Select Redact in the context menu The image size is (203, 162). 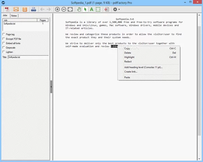(128, 62)
